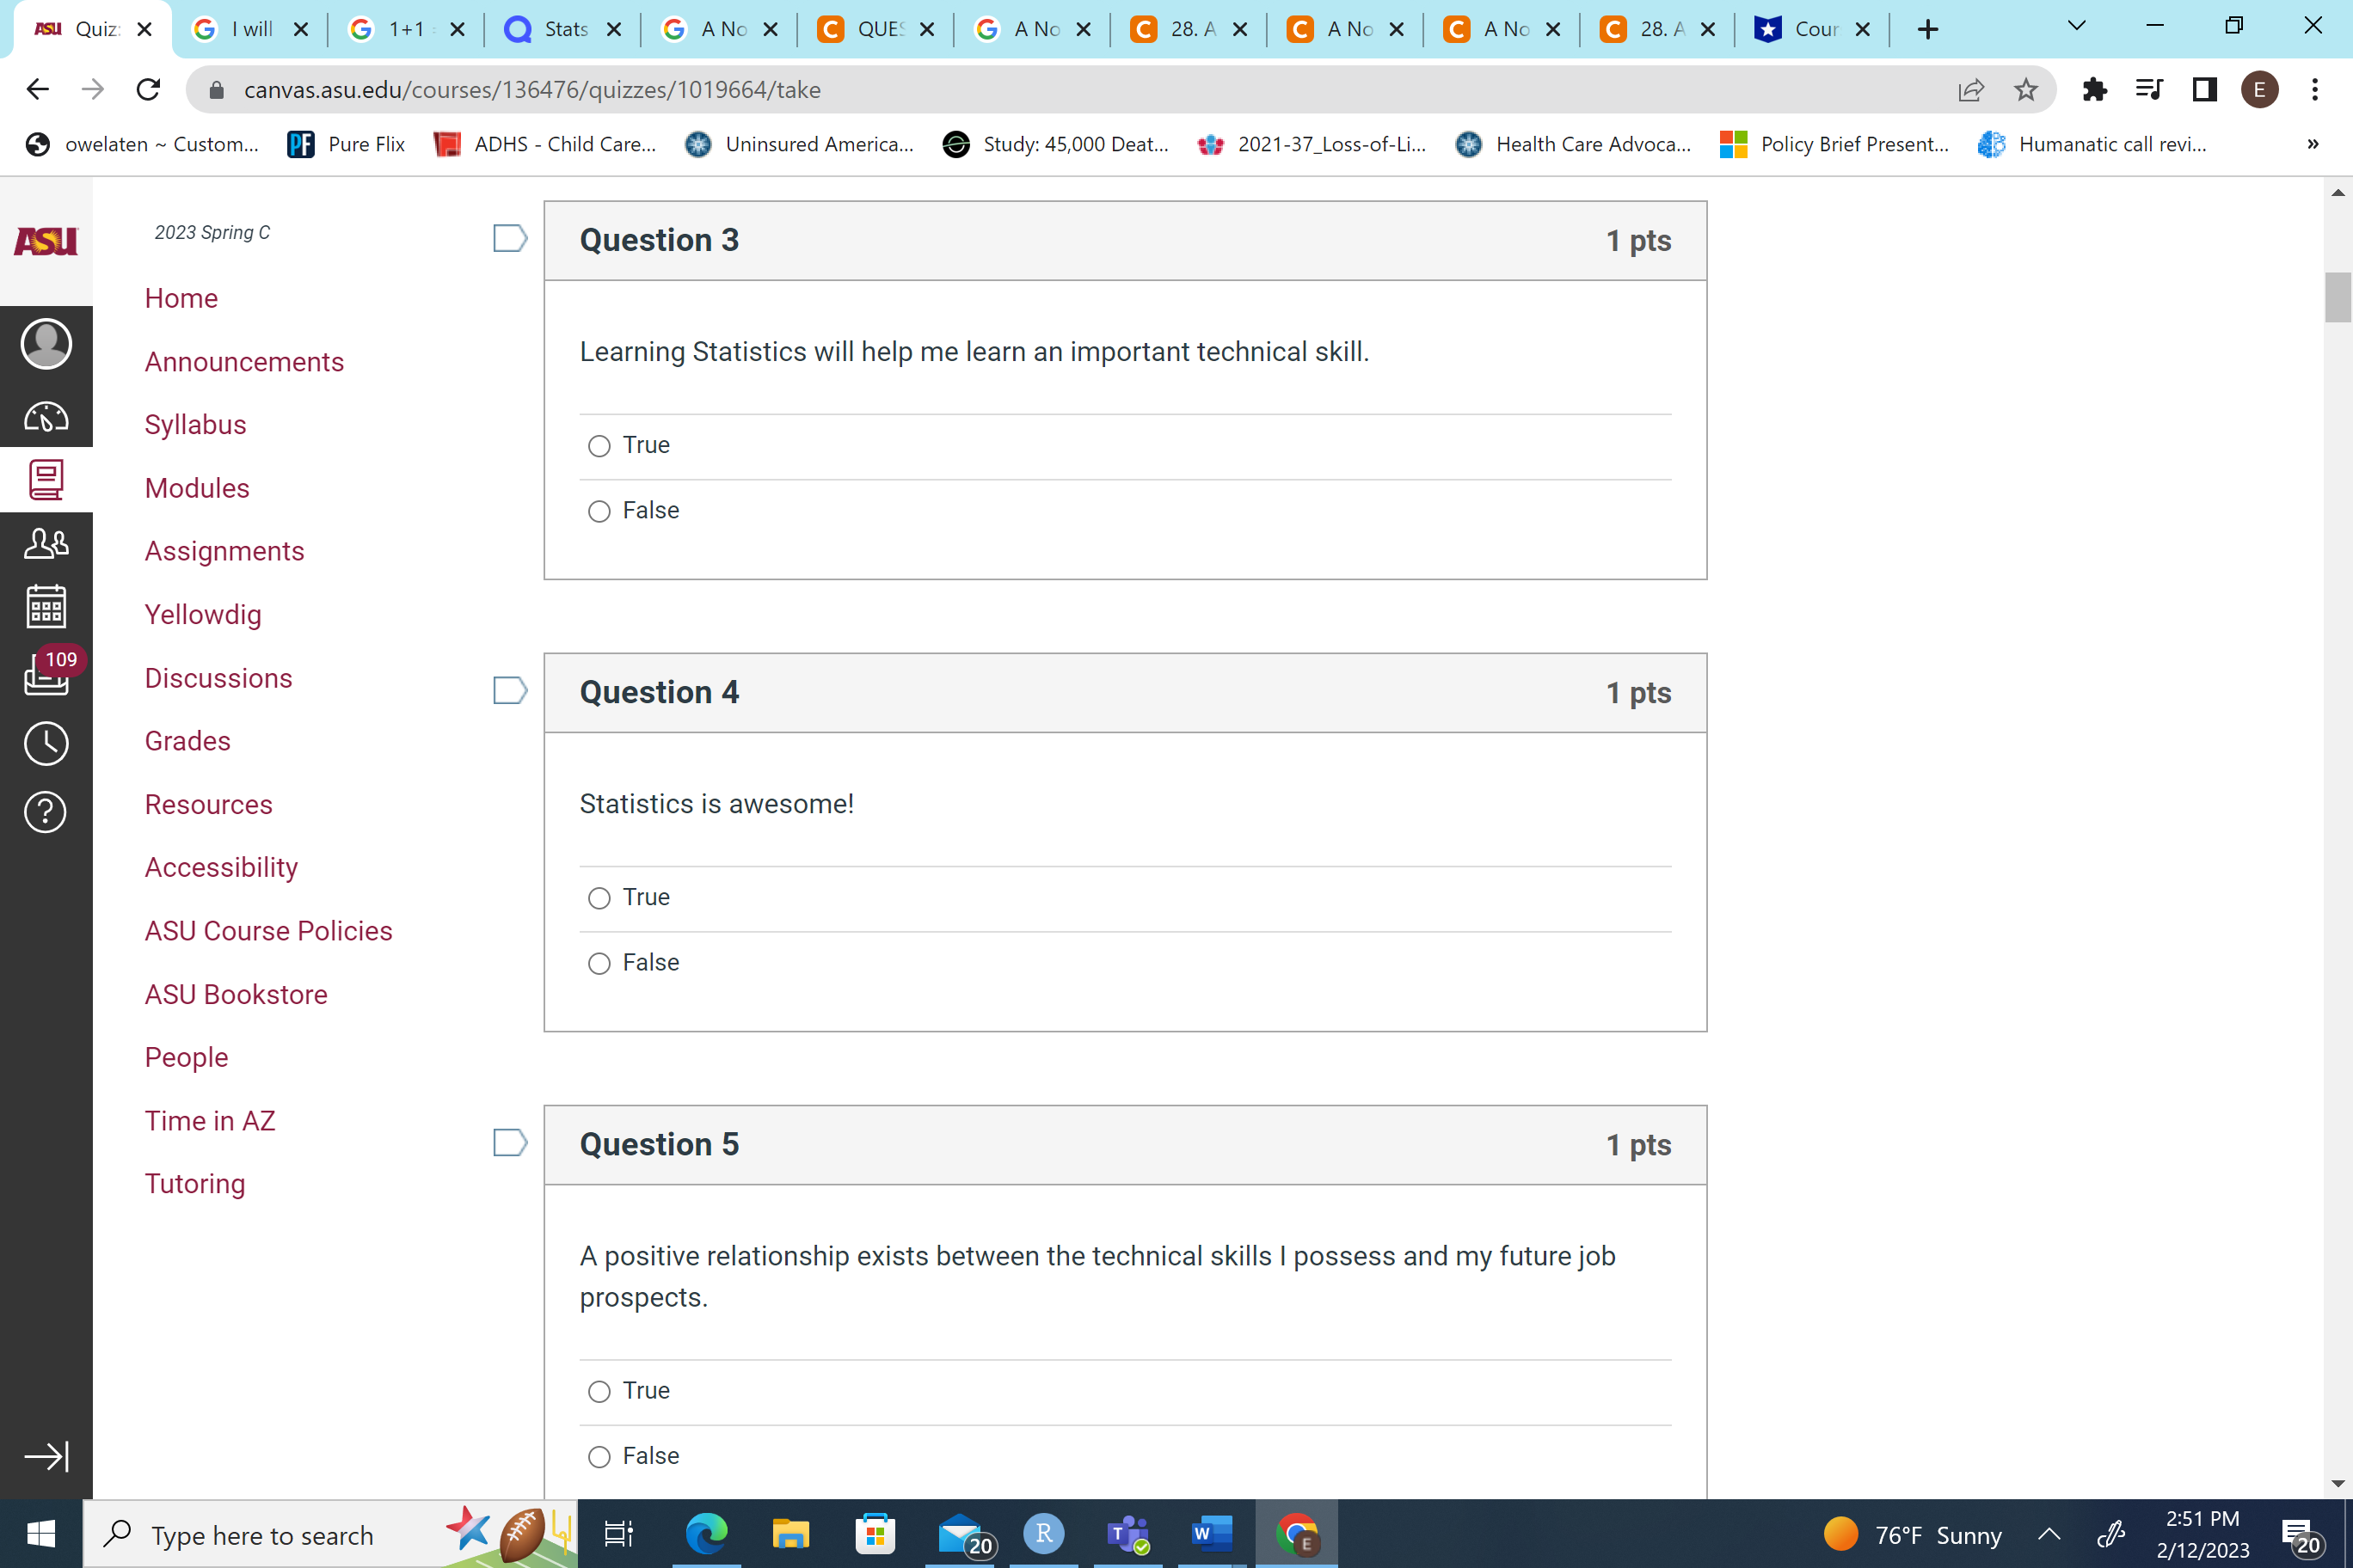Open the Modules course link

pyautogui.click(x=197, y=488)
